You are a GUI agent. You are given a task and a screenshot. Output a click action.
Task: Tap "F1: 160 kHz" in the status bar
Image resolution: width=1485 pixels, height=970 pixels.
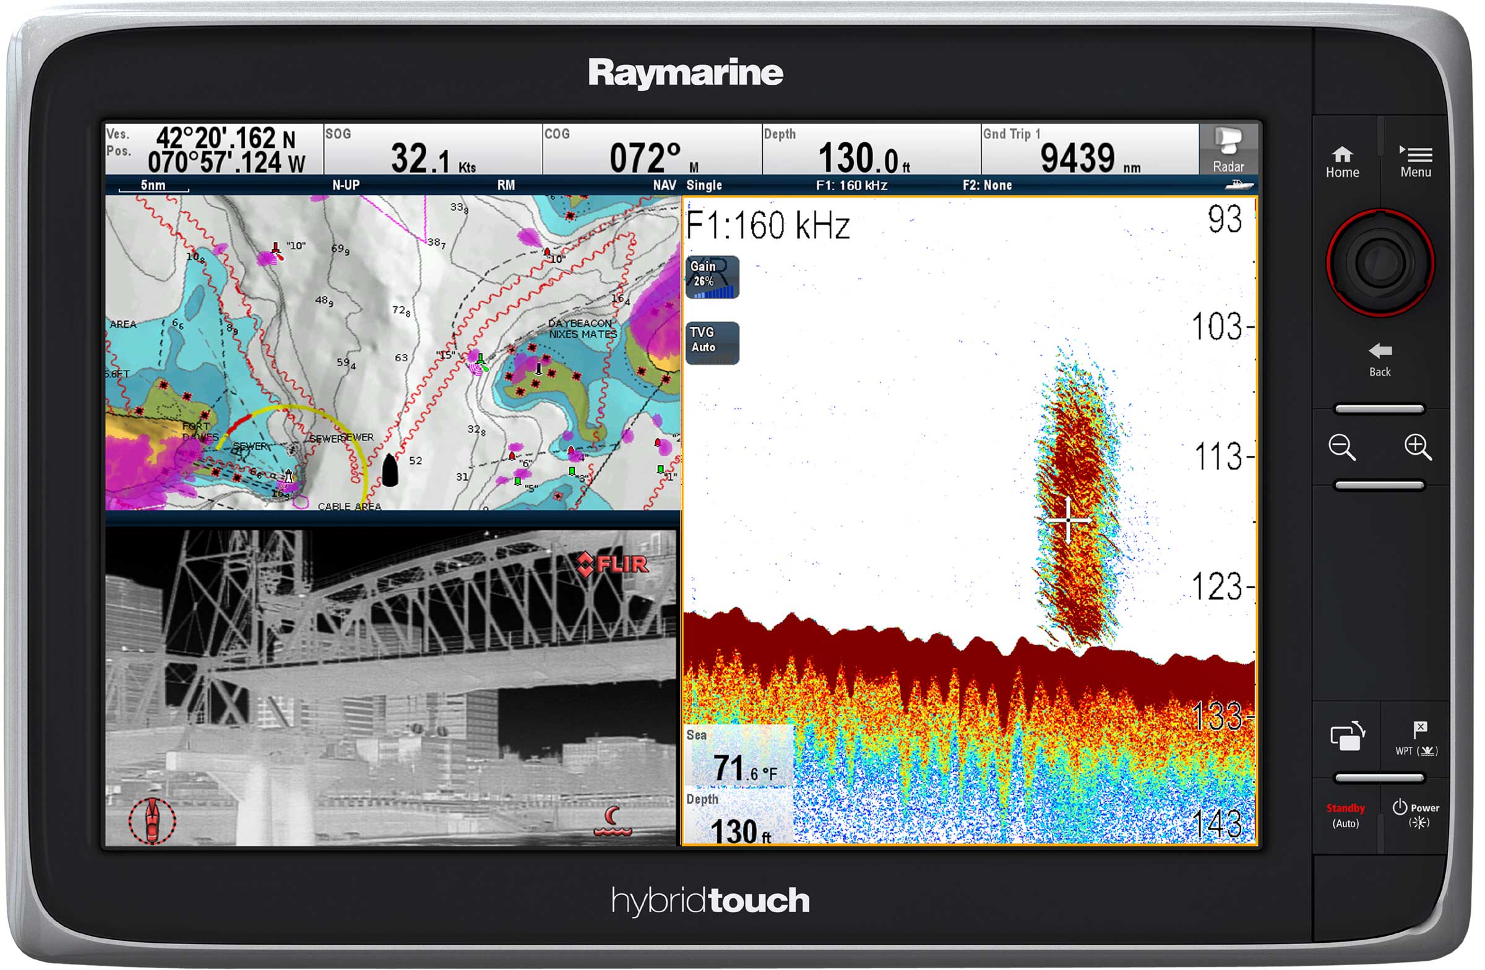coord(851,185)
